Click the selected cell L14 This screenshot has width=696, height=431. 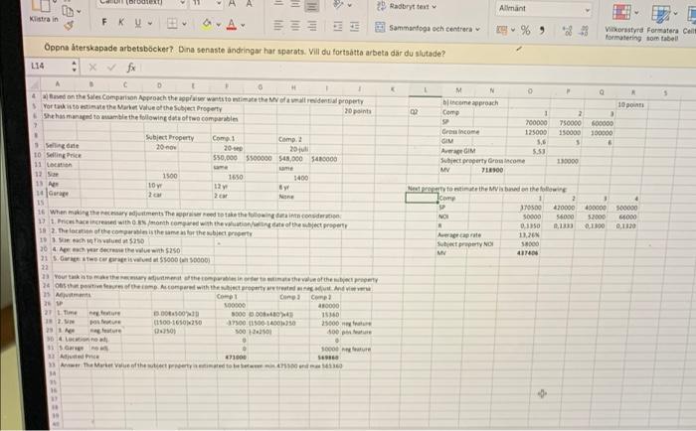422,198
